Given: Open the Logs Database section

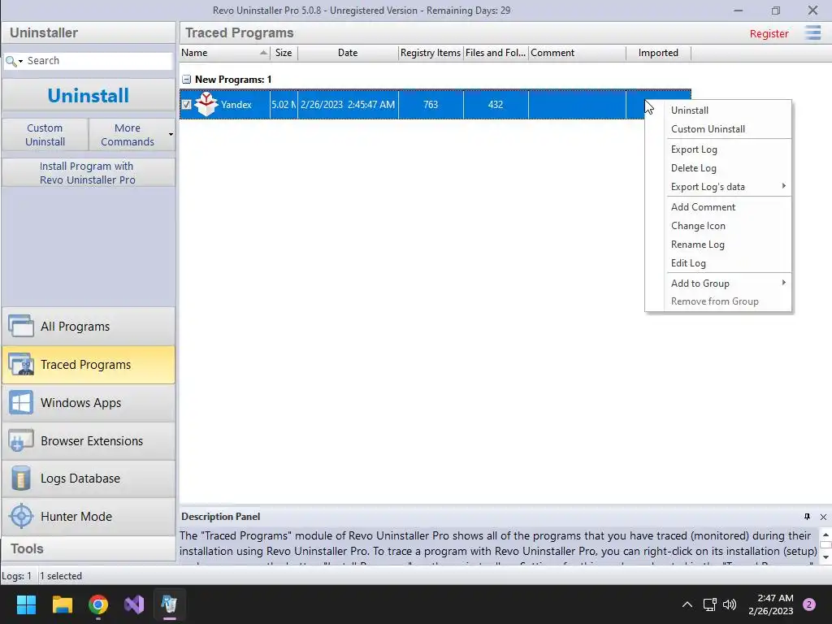Looking at the screenshot, I should coord(88,478).
